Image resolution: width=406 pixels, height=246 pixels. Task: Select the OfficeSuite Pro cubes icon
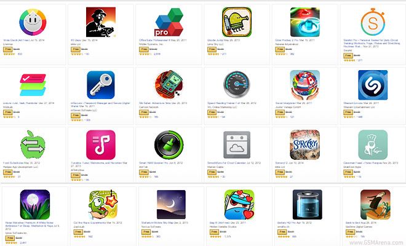coord(169,22)
